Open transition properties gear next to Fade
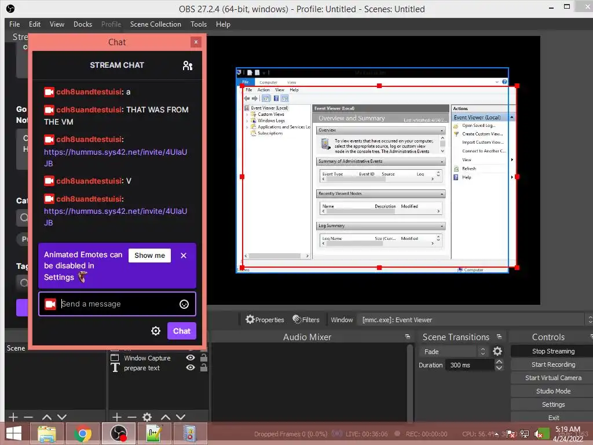 (497, 352)
